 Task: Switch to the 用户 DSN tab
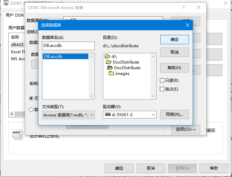click(x=14, y=15)
